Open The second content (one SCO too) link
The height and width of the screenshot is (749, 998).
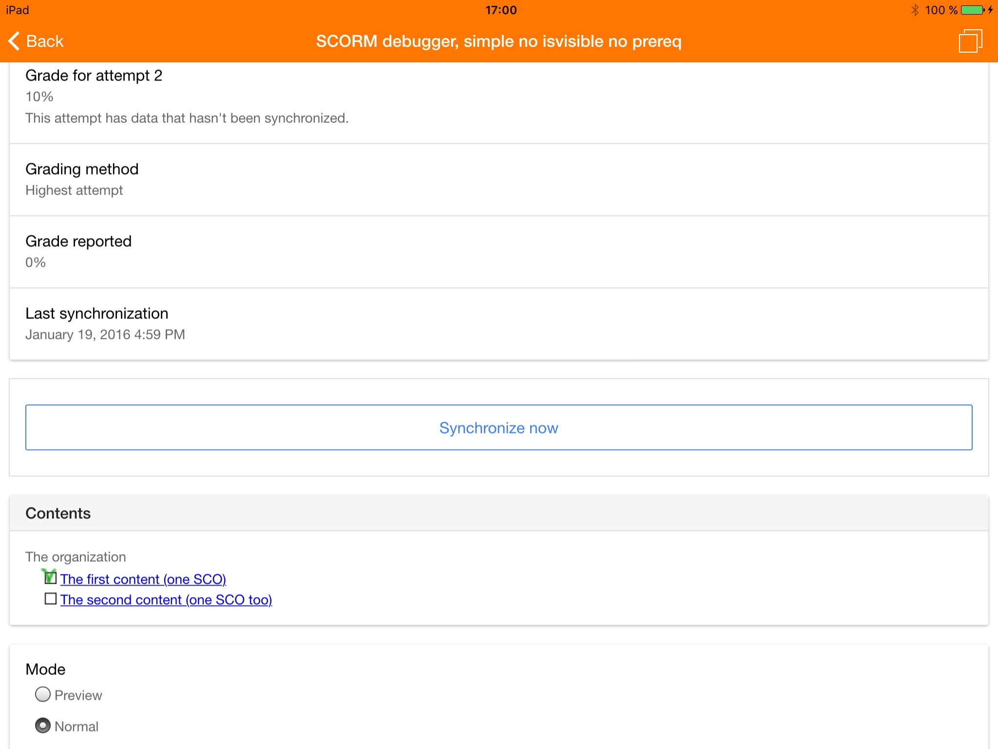tap(166, 600)
